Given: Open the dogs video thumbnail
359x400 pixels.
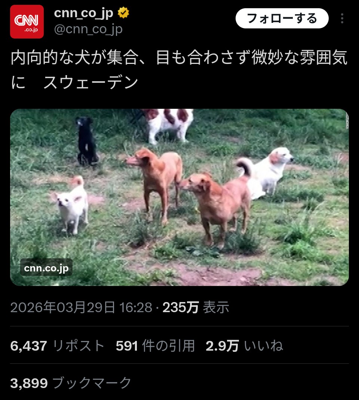Looking at the screenshot, I should [179, 197].
